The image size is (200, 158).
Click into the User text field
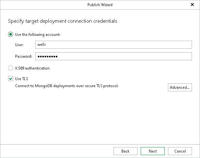113,45
